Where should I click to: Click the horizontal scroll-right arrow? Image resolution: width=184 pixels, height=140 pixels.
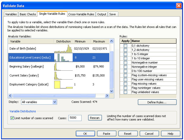[107, 95]
